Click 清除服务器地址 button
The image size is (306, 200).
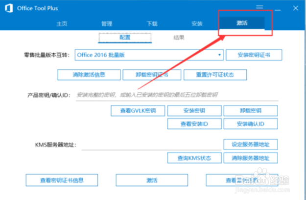tap(251, 158)
